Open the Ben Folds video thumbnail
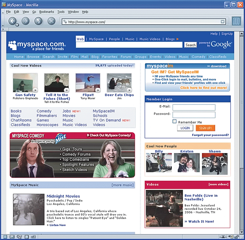 point(164,208)
